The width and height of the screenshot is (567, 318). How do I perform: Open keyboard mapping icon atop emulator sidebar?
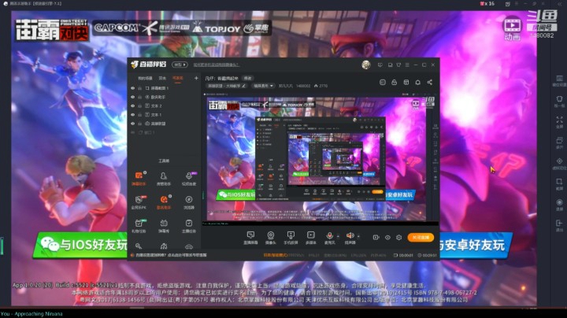pyautogui.click(x=559, y=80)
